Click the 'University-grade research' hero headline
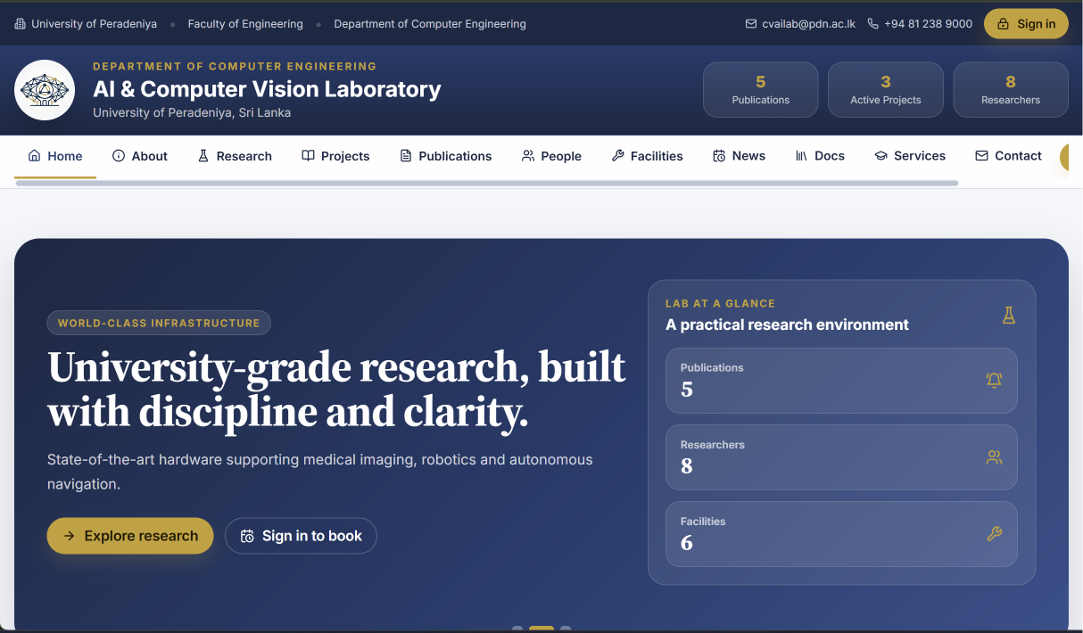 tap(337, 390)
